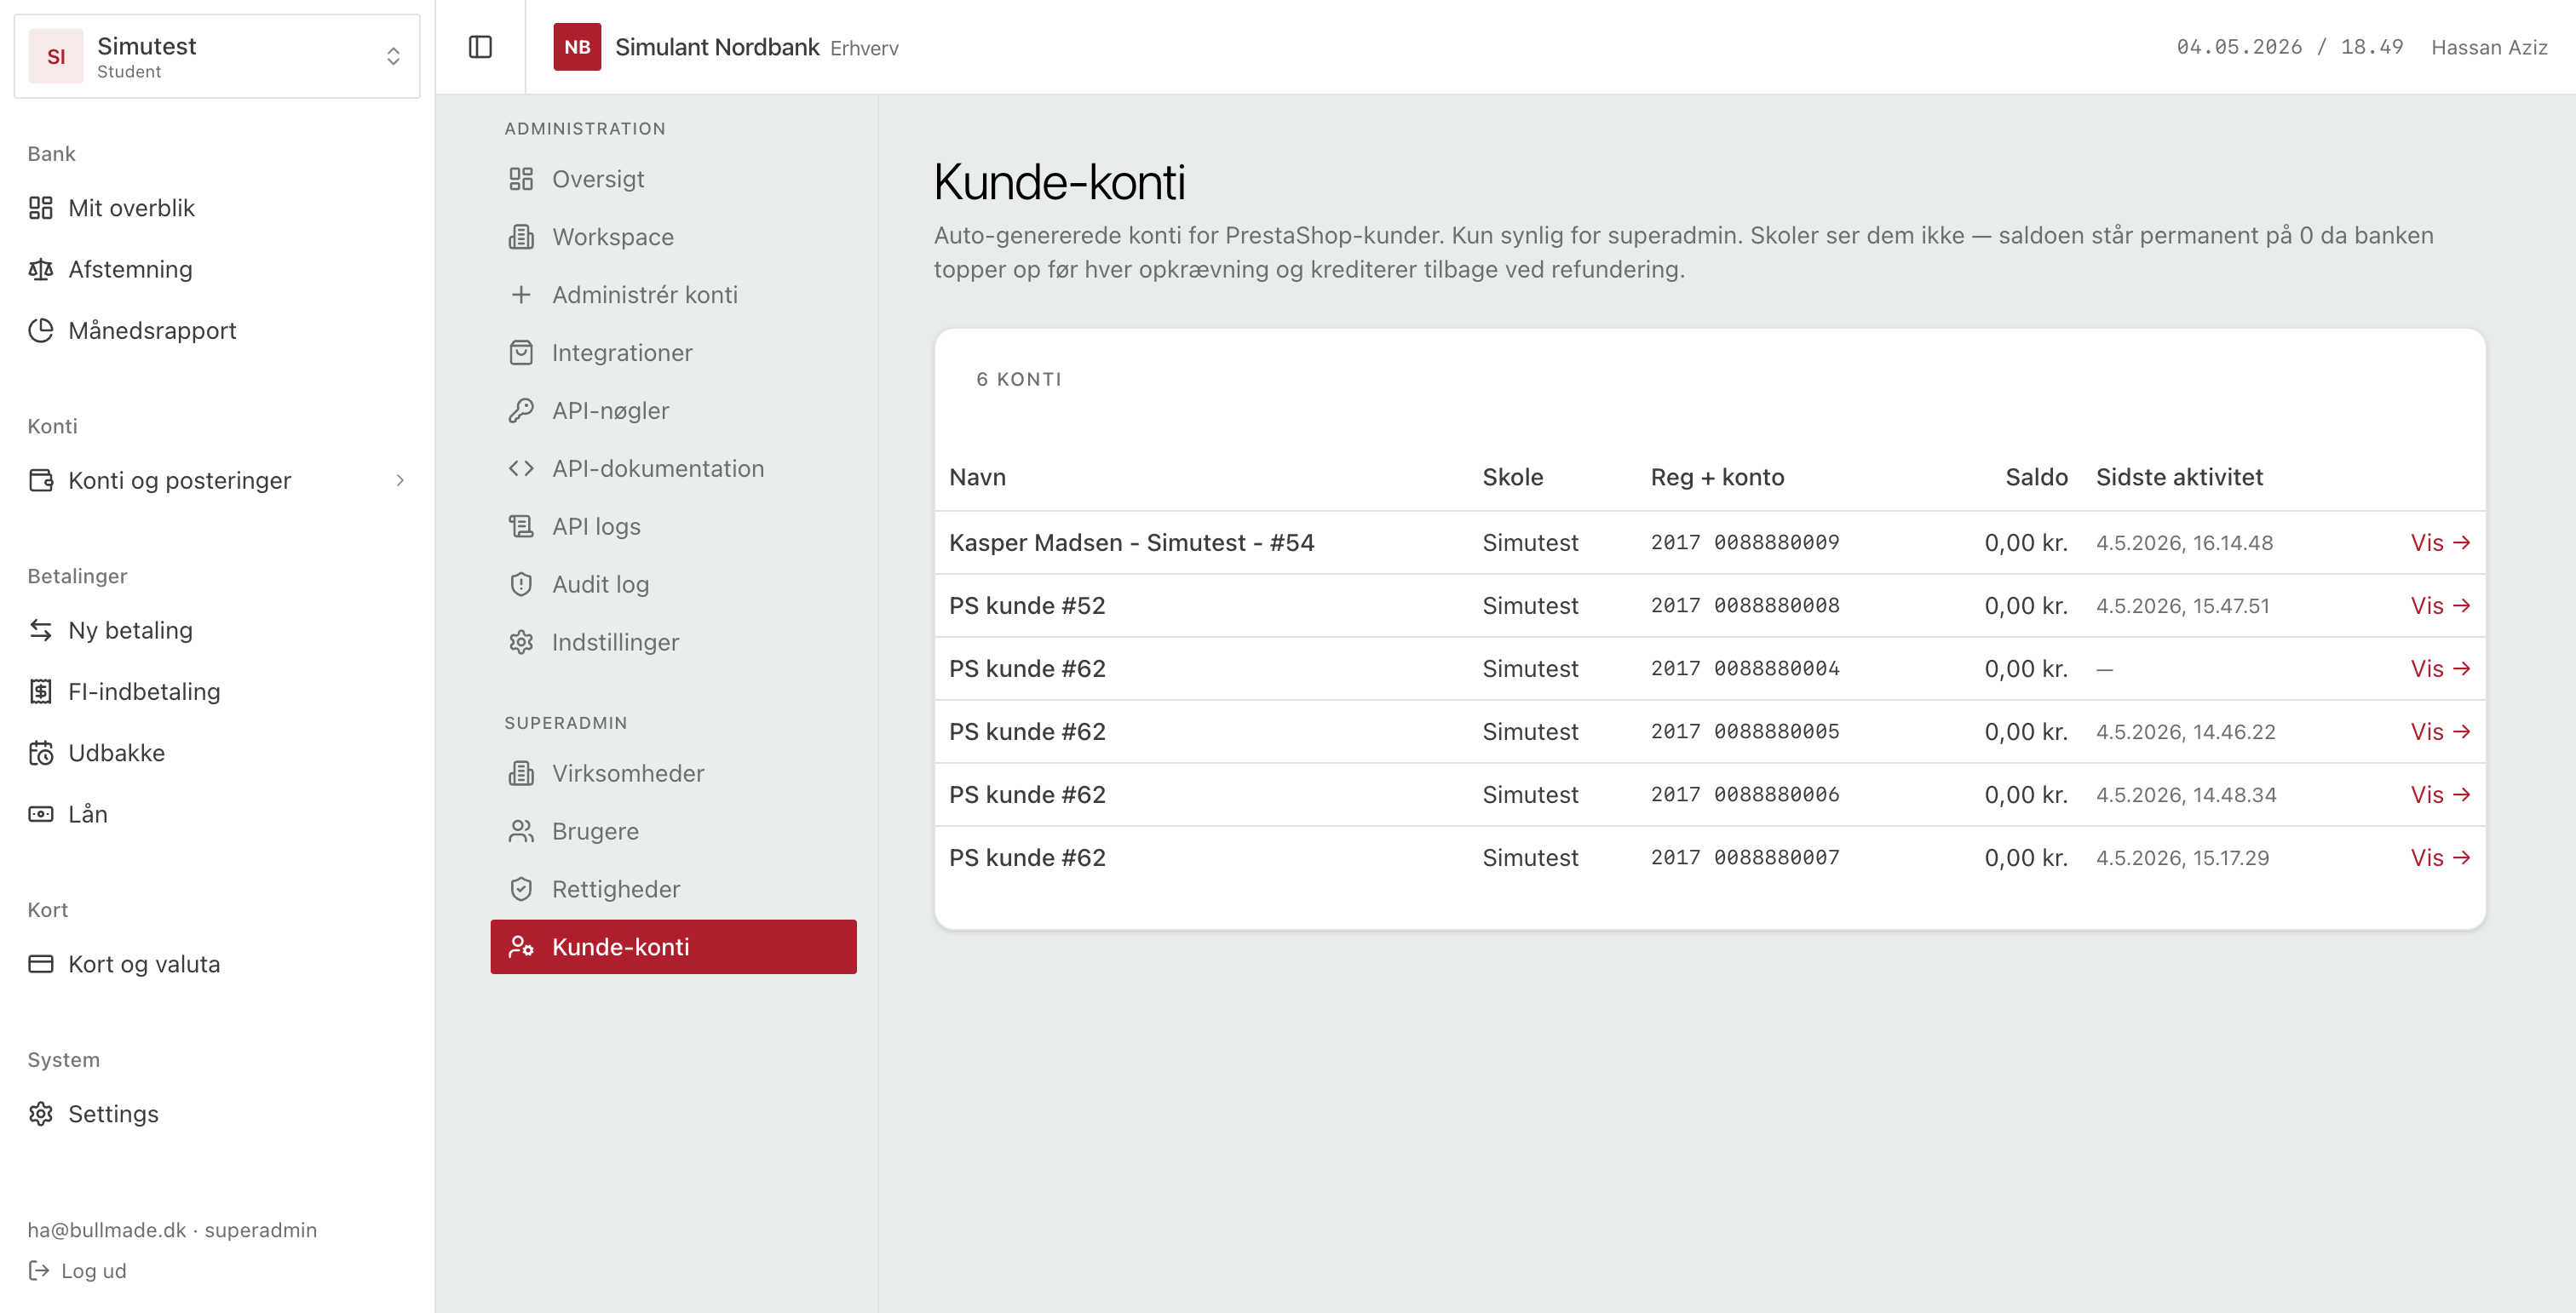Click the API-dokumentation code brackets icon
The width and height of the screenshot is (2576, 1313).
(x=521, y=468)
